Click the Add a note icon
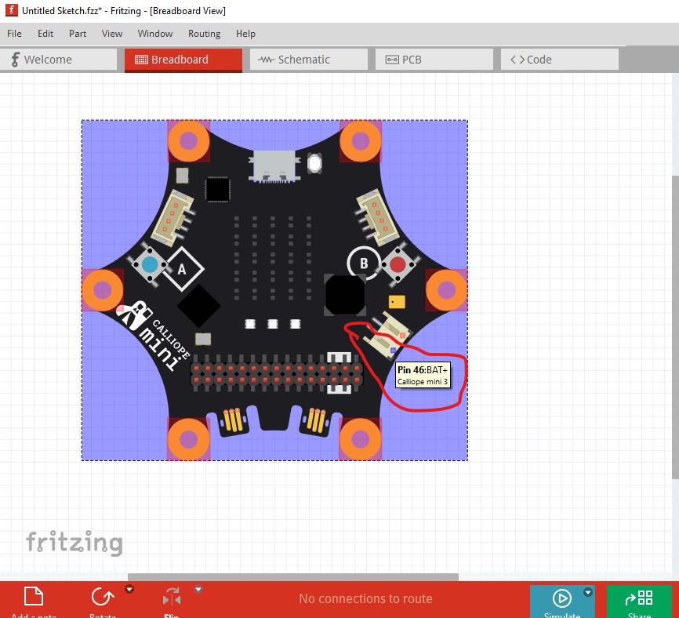This screenshot has width=679, height=618. tap(34, 597)
